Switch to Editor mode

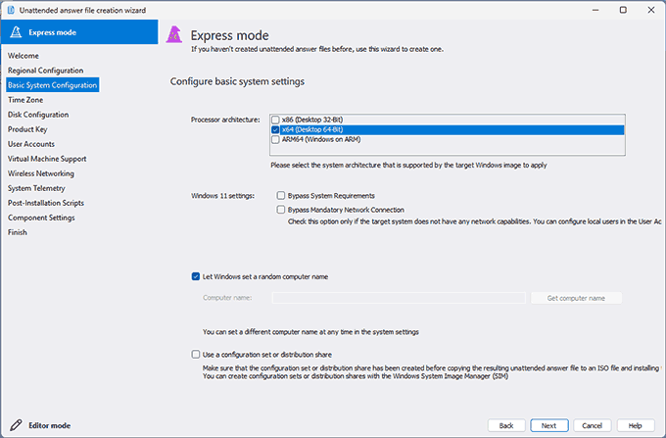pyautogui.click(x=49, y=425)
